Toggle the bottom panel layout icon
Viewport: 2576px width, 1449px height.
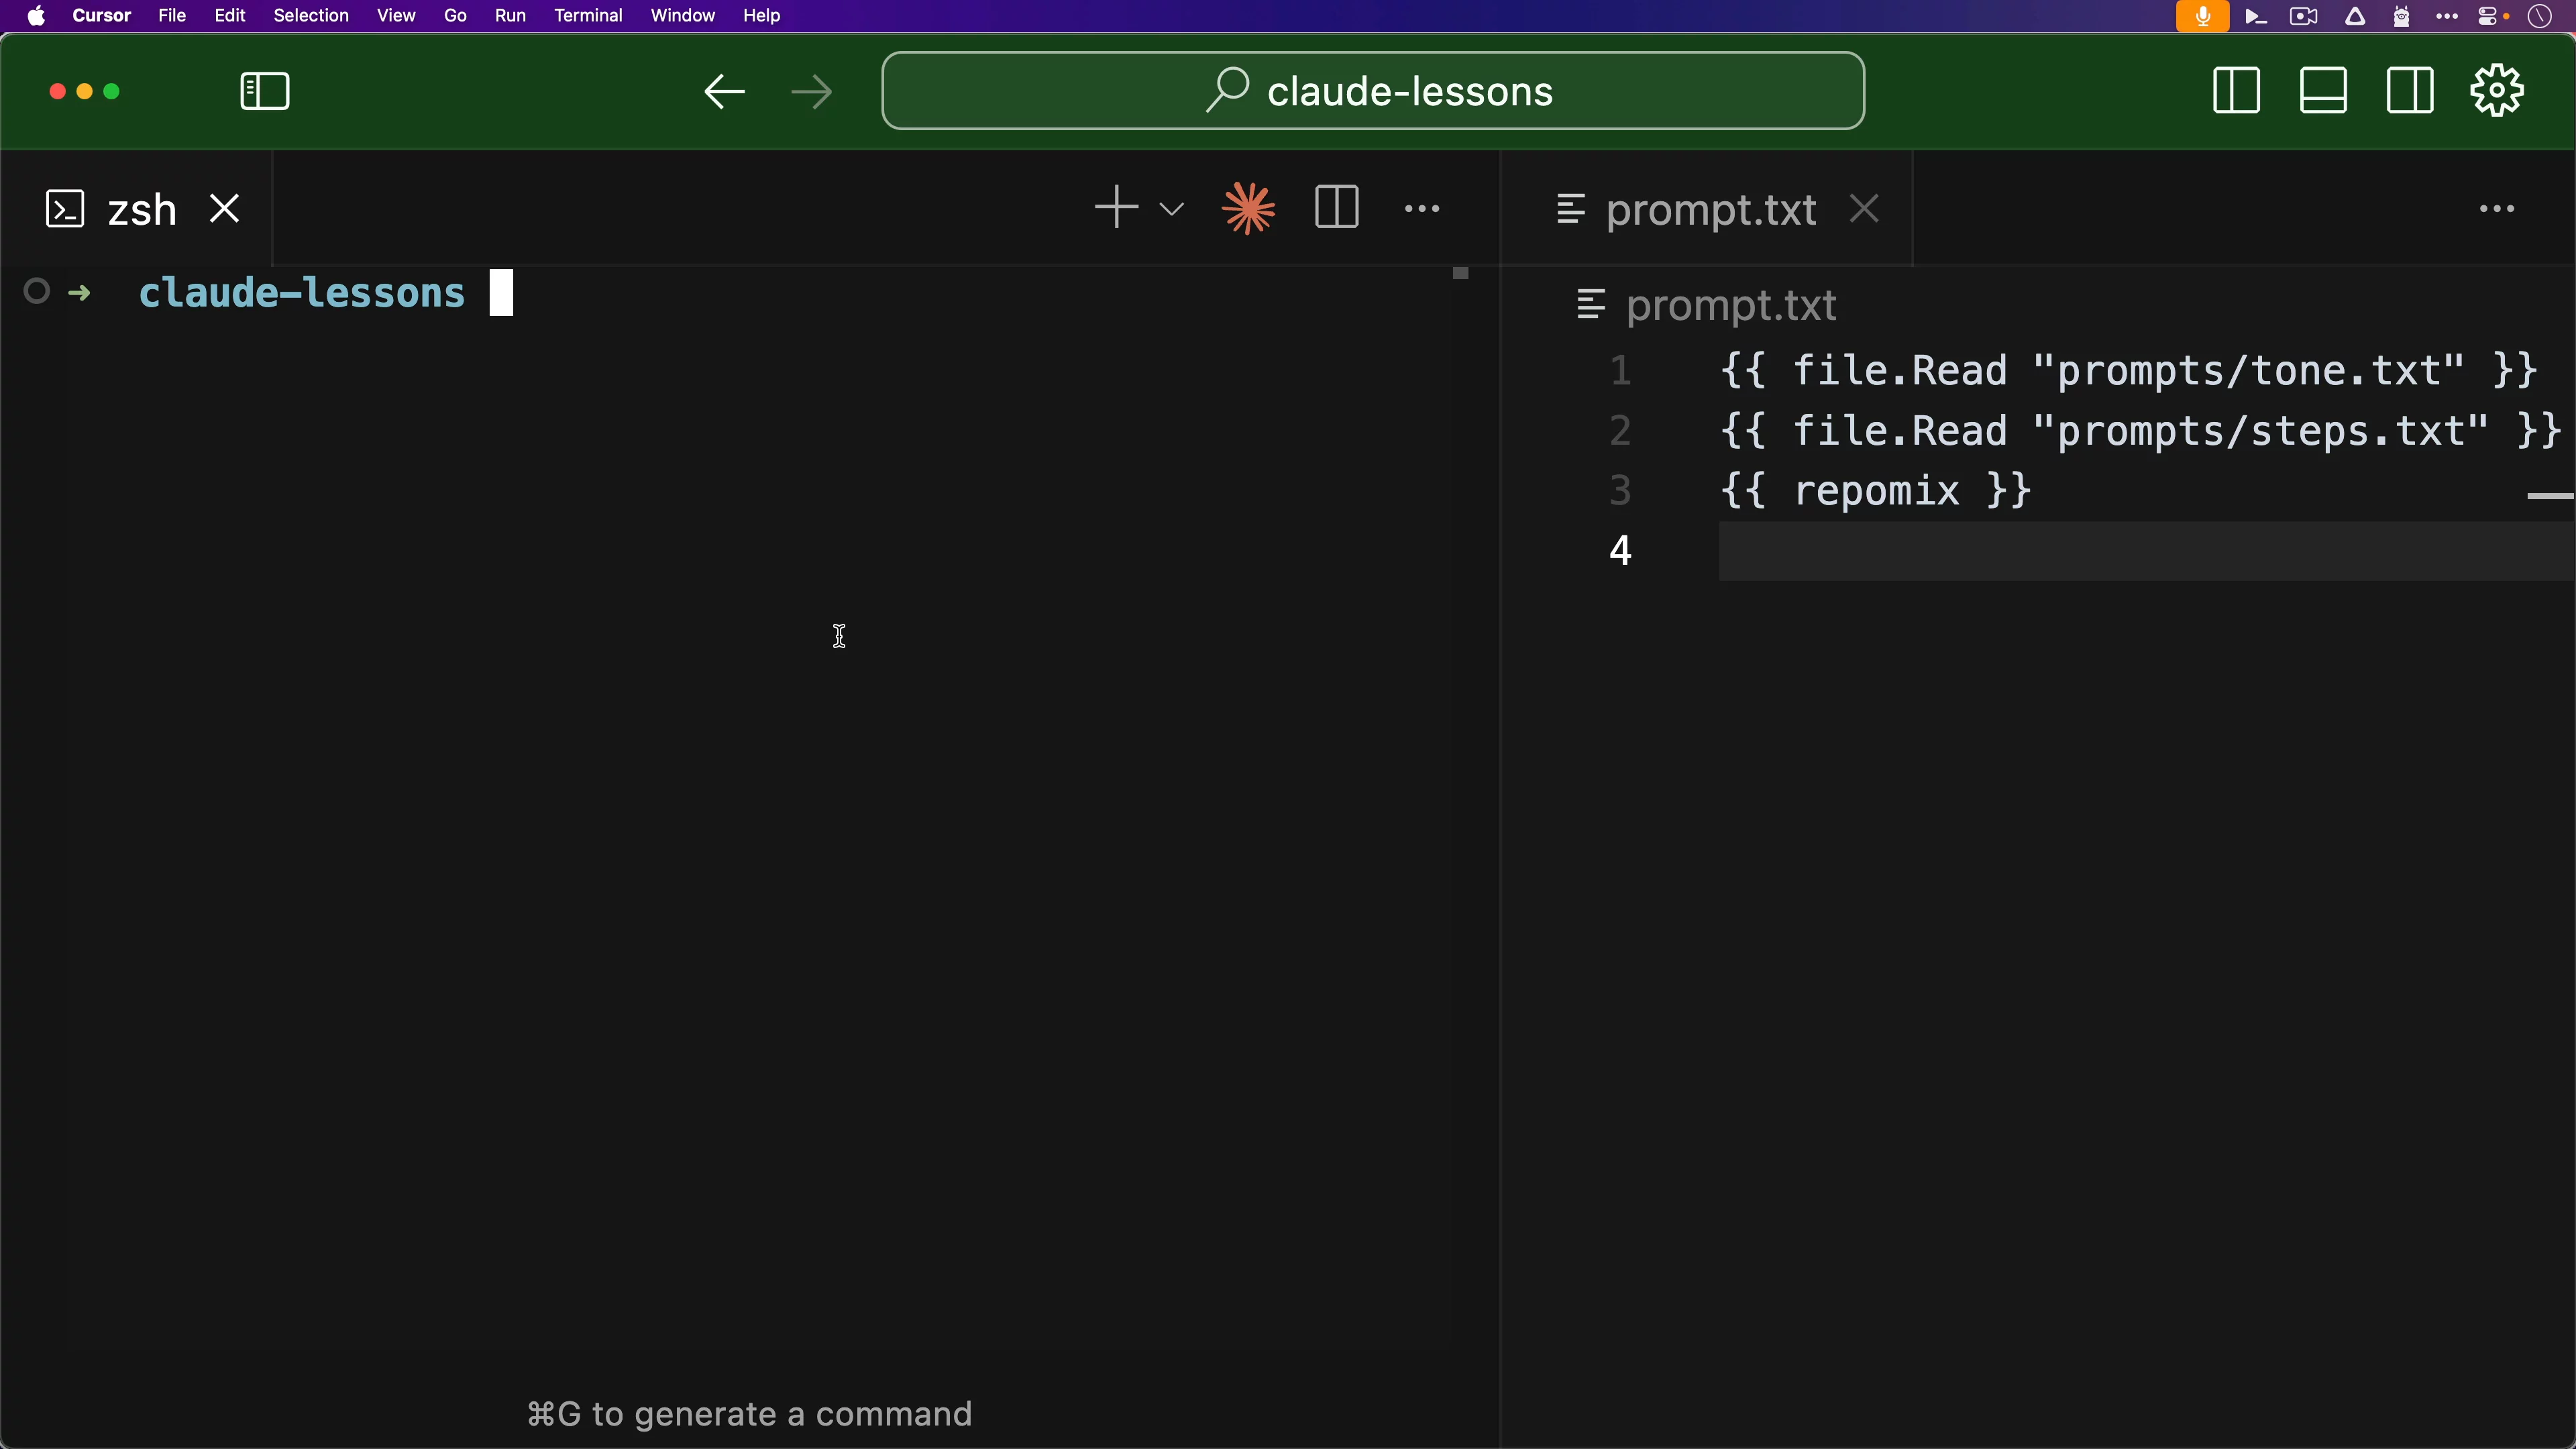coord(2323,91)
